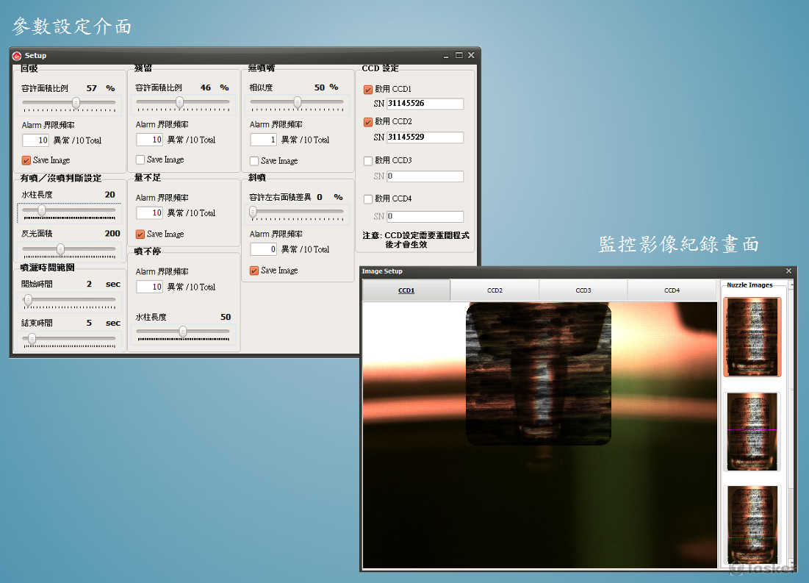Viewport: 809px width, 583px height.
Task: Select the second nozzle thumbnail with magenta line
Action: coord(752,432)
